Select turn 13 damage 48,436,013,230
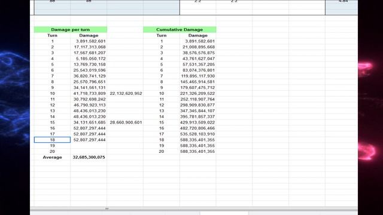The width and height of the screenshot is (383, 215). (89, 110)
